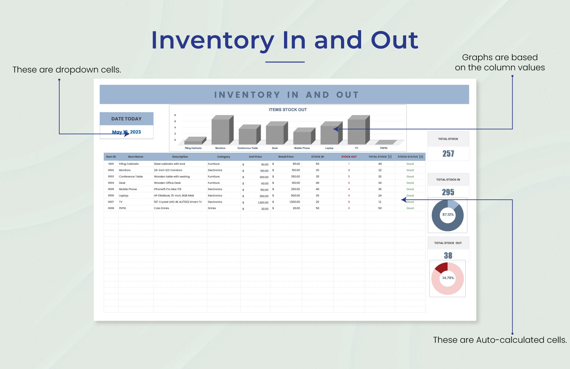Click the DATE TODAY header cell
The width and height of the screenshot is (570, 369).
click(126, 118)
